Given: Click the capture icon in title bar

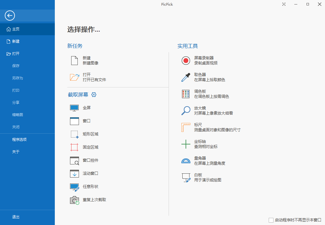Looking at the screenshot, I should (284, 4).
